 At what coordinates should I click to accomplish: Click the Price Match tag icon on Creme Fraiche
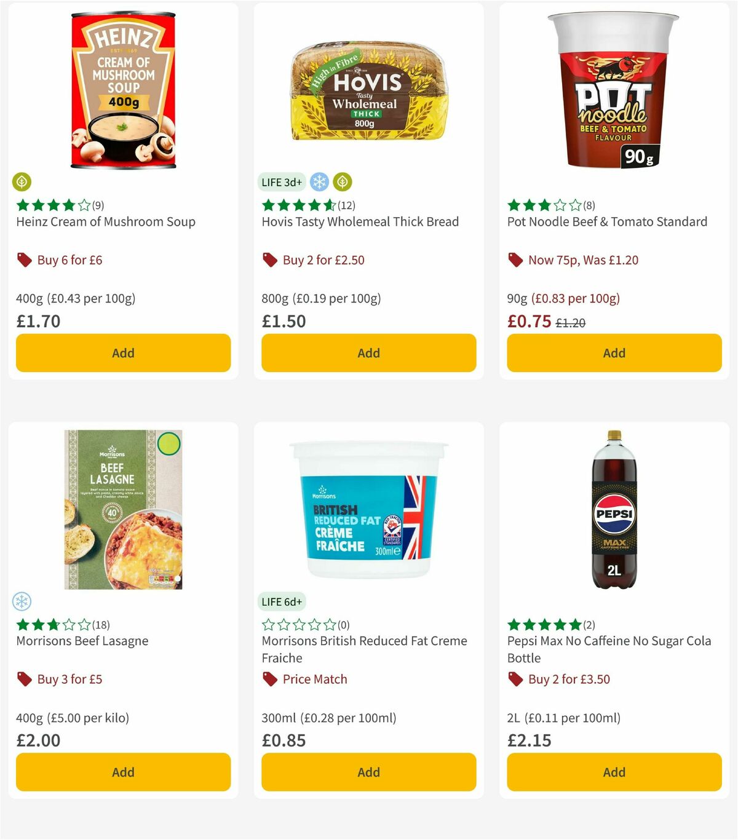(269, 680)
